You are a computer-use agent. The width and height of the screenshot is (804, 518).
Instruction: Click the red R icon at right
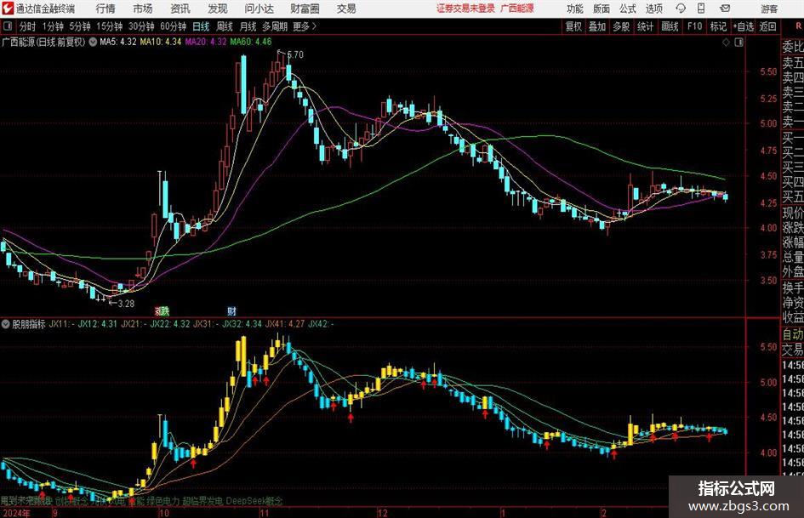pyautogui.click(x=798, y=26)
